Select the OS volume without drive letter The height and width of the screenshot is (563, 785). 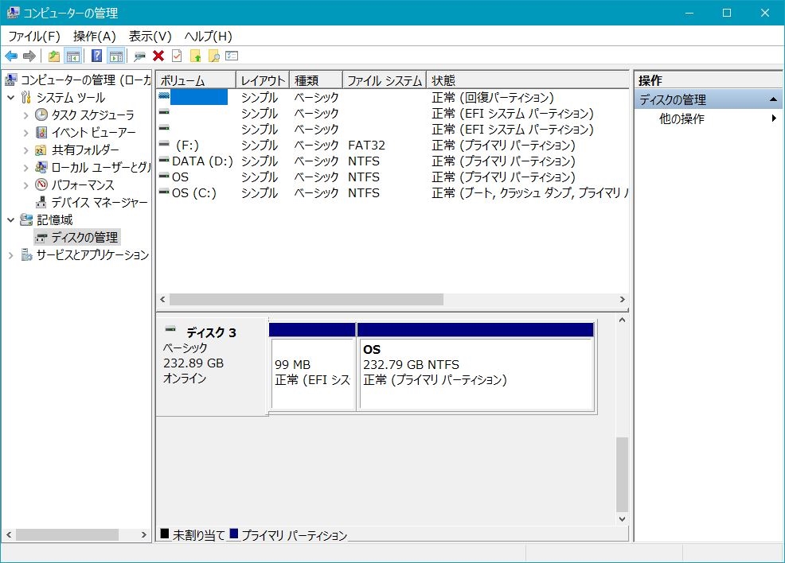(393, 177)
